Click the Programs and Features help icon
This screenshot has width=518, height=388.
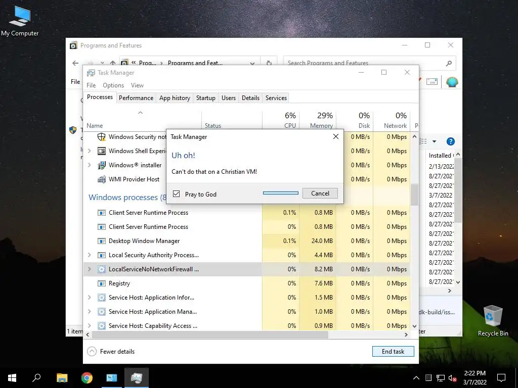pyautogui.click(x=451, y=141)
